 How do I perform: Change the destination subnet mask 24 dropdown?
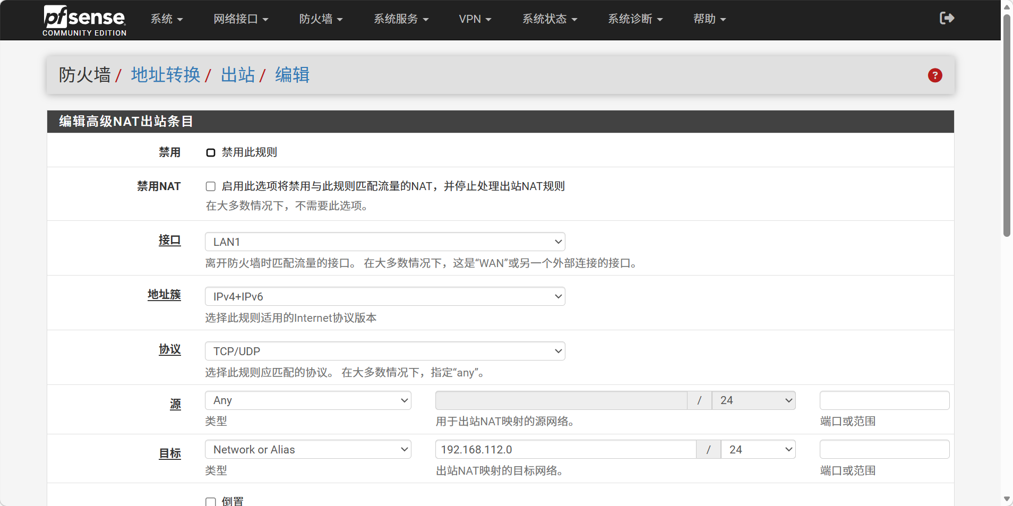pyautogui.click(x=758, y=450)
